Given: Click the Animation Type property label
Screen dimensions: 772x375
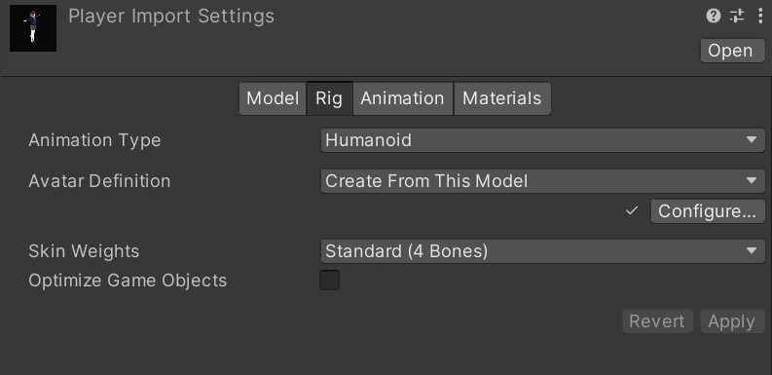Looking at the screenshot, I should (x=94, y=140).
